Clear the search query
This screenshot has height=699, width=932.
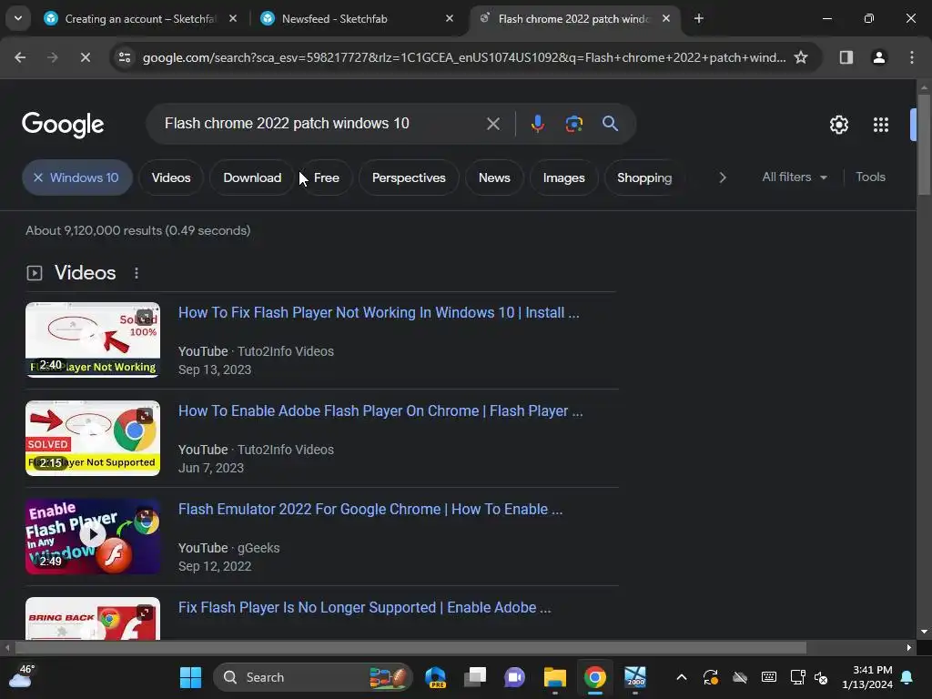pos(492,124)
